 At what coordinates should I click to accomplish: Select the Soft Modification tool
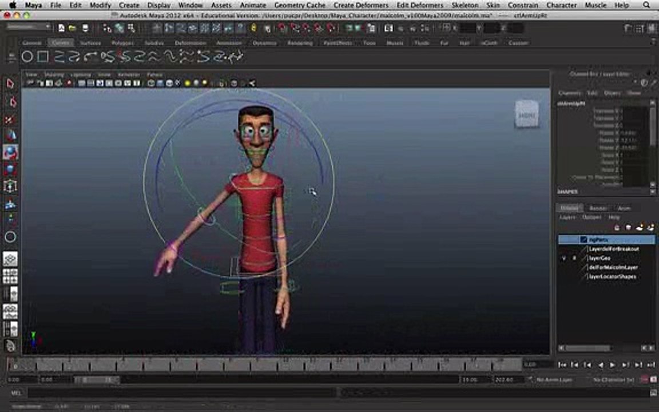[x=10, y=204]
